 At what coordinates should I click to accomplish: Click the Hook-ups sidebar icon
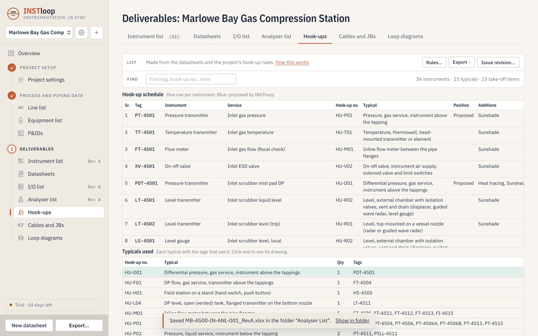coord(21,212)
